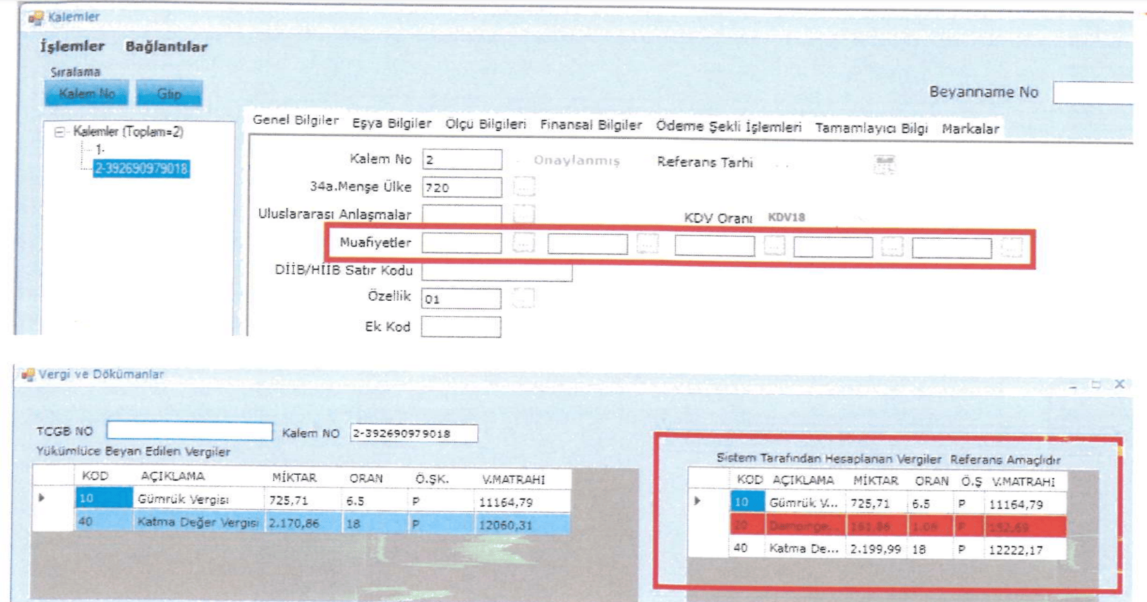Select the Katma Değer Vergisi declared tax row
This screenshot has height=602, width=1147.
click(197, 523)
